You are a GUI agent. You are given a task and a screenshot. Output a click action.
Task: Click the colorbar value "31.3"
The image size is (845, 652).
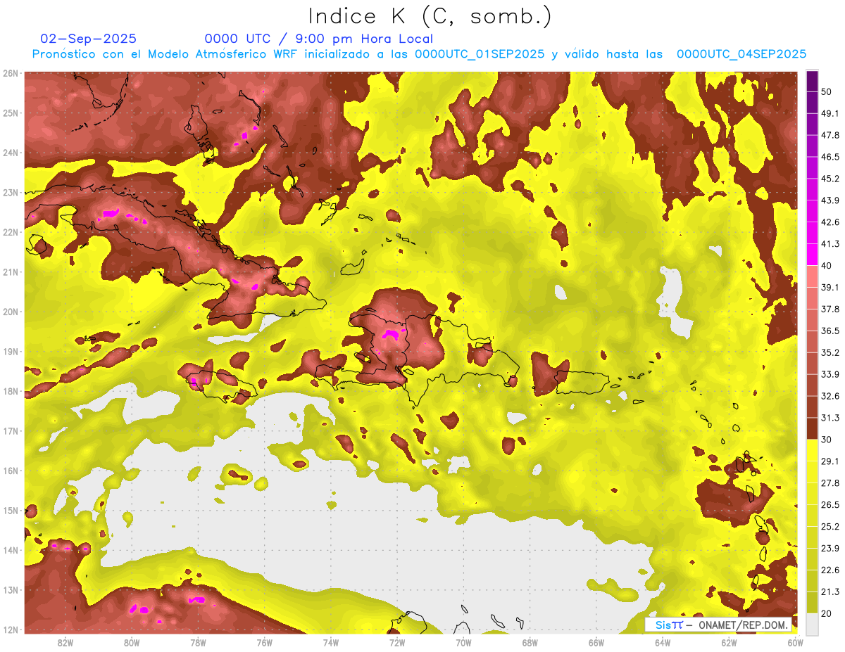tap(829, 418)
